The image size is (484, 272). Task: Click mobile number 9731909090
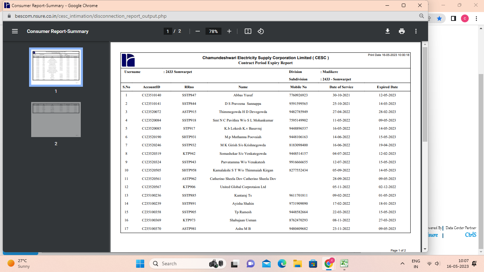[x=298, y=204]
